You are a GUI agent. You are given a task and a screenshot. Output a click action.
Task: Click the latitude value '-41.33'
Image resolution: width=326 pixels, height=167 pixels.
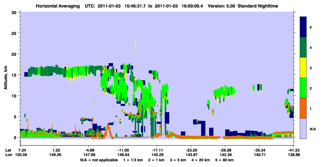293,150
